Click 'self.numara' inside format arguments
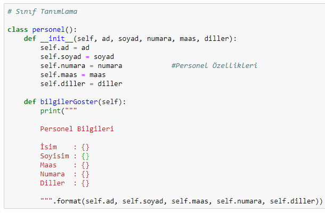Viewport: 325px width, 213px height. coord(239,201)
